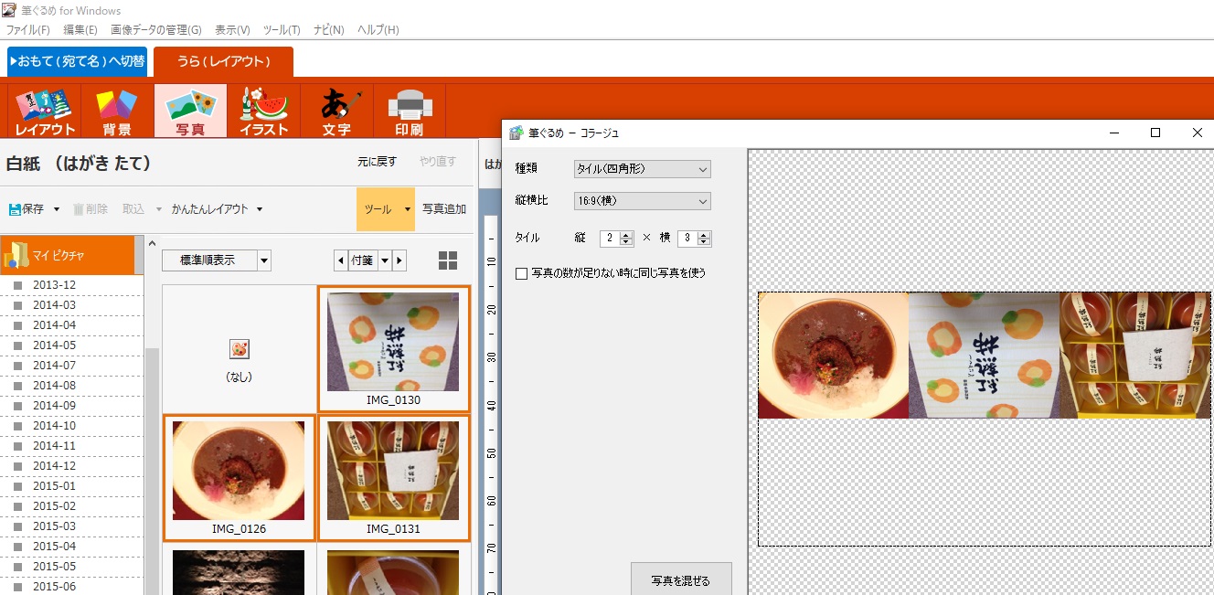
Task: Open the ファイル(F) menu
Action: pyautogui.click(x=28, y=30)
